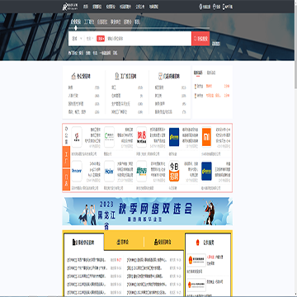Screen dimensions: 297x297
Task: Switch to the orange 工厂 side tab
Action: point(66,158)
